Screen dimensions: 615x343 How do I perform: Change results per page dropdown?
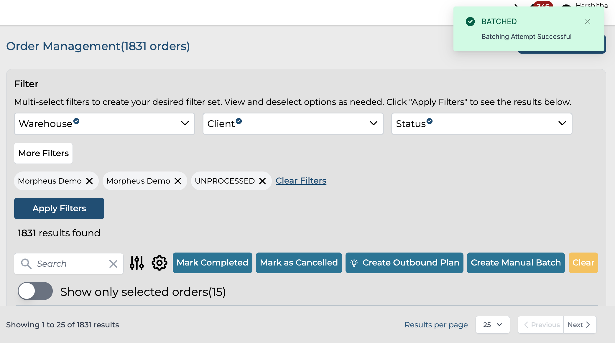tap(492, 325)
